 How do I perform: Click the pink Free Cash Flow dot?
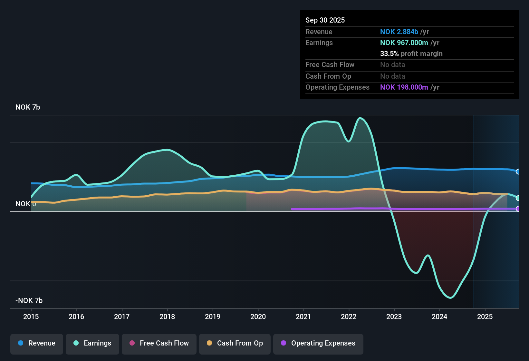coord(132,343)
